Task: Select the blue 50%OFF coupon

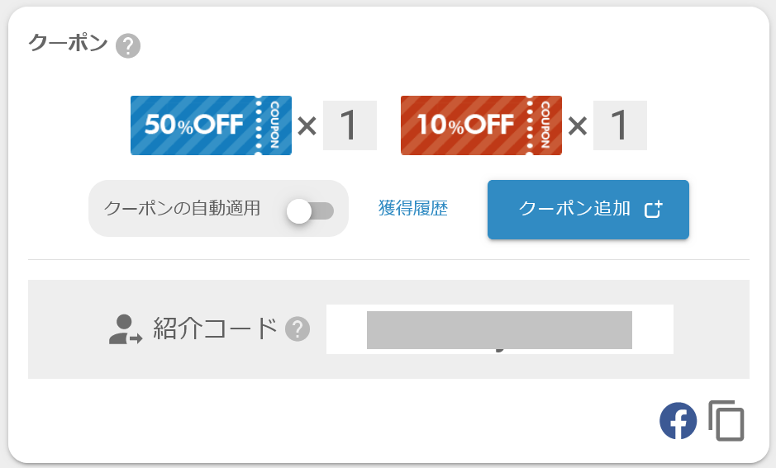Action: point(194,125)
